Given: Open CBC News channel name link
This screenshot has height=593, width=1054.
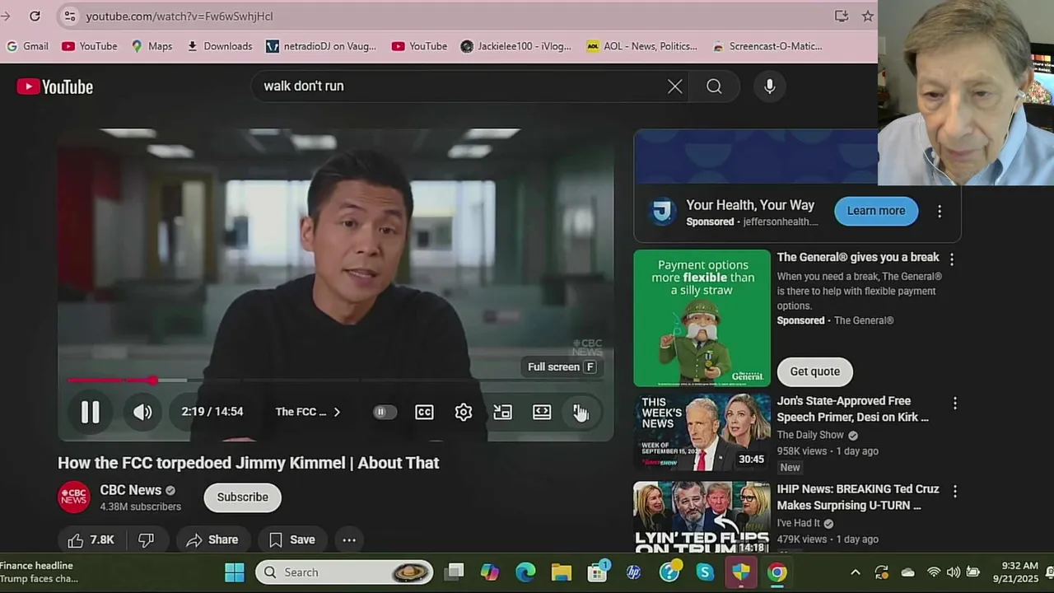Looking at the screenshot, I should tap(130, 490).
